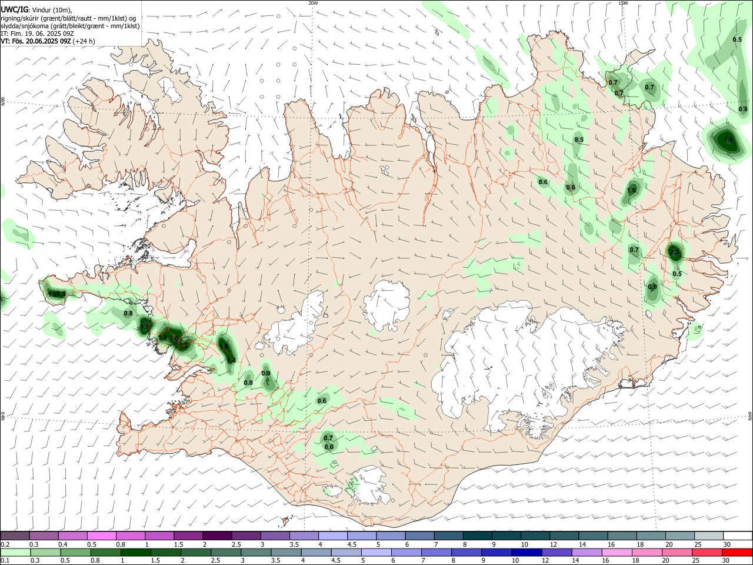Image resolution: width=753 pixels, height=565 pixels.
Task: Click the dark blue 10 swatch in the rain legend
Action: pos(526,552)
